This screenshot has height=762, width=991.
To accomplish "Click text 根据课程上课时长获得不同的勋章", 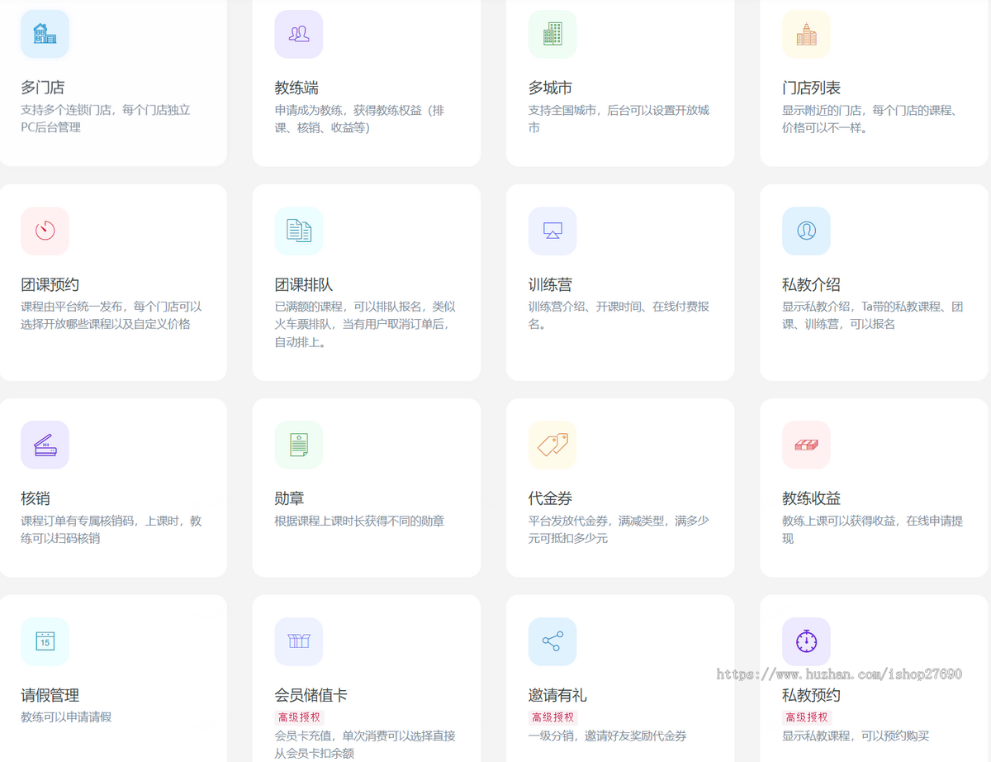I will [359, 521].
